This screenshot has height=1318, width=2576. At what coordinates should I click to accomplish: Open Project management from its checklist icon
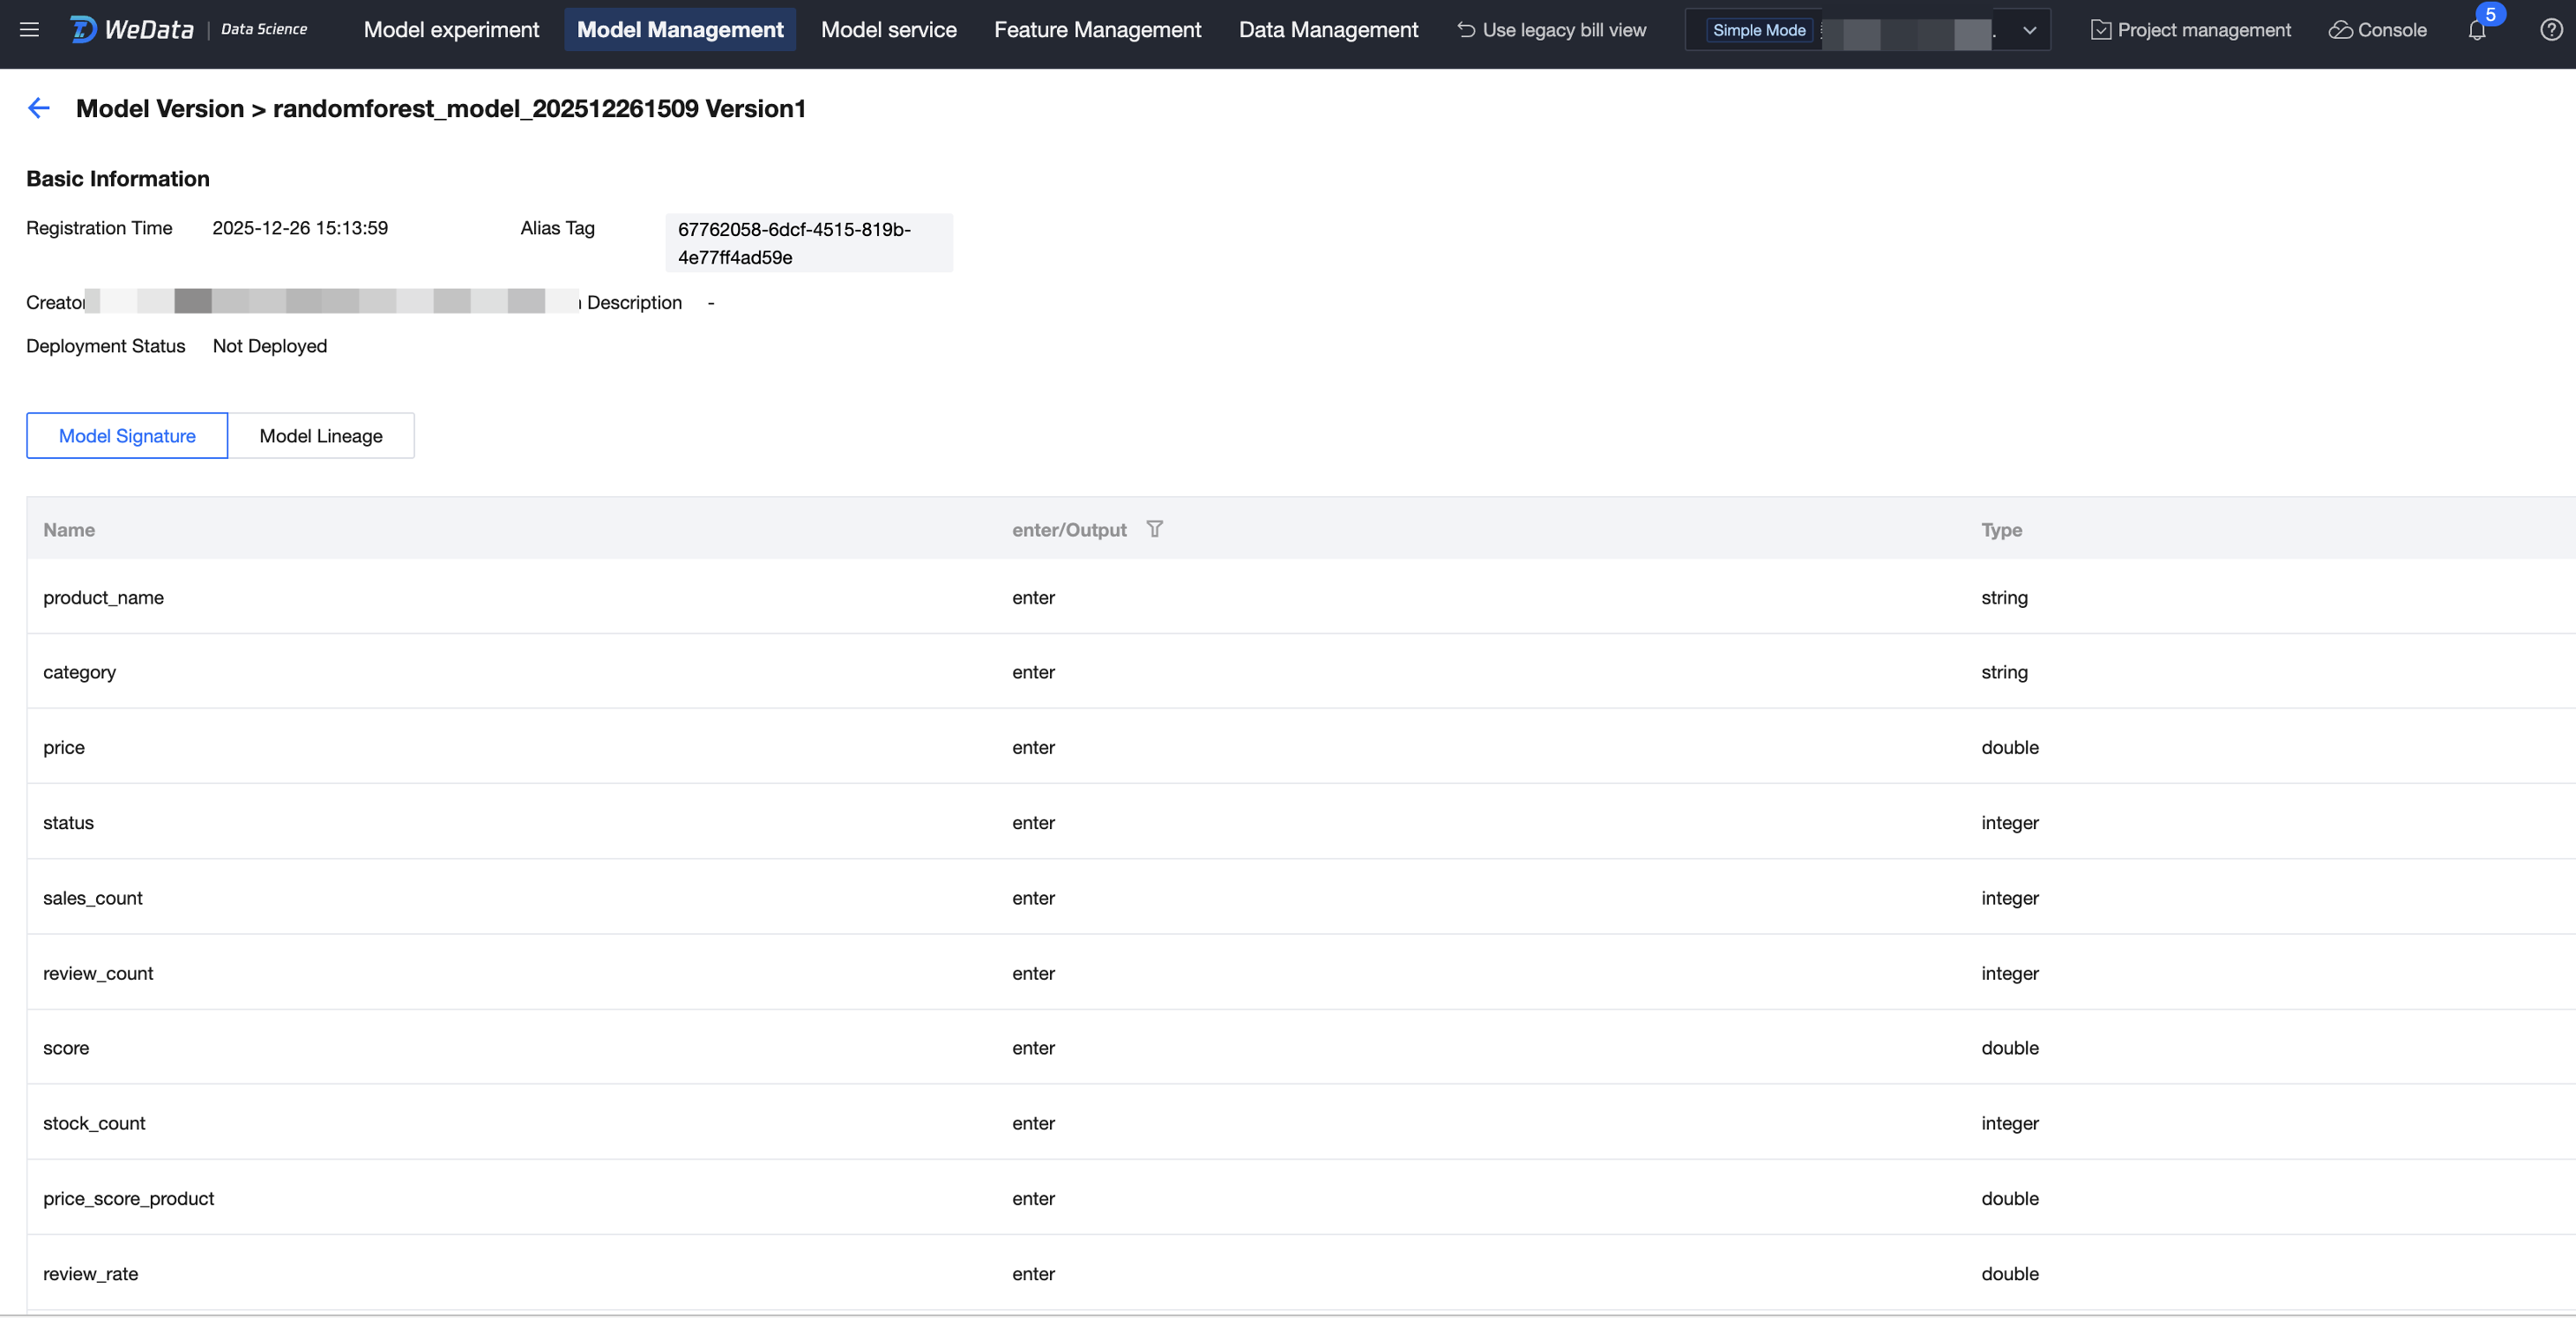coord(2100,30)
